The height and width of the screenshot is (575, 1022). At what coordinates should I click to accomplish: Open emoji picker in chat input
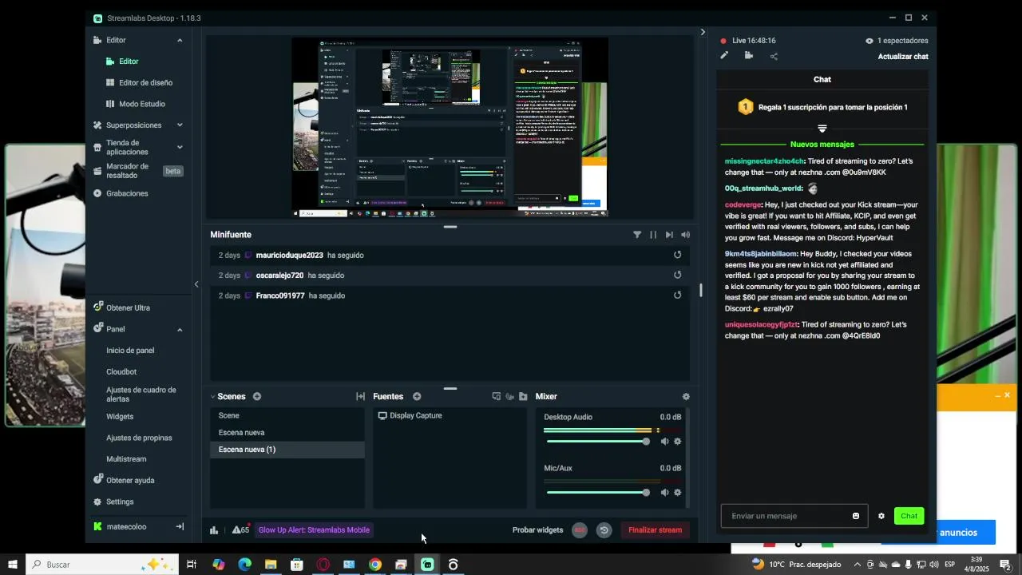pos(856,516)
